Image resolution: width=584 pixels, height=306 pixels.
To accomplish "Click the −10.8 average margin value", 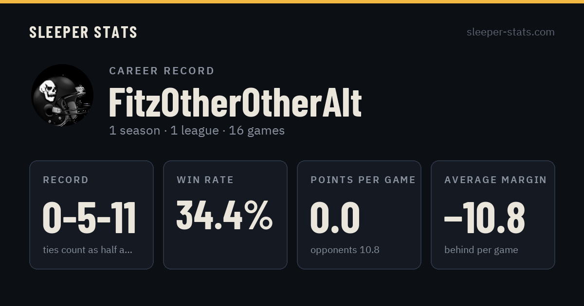I will (485, 218).
